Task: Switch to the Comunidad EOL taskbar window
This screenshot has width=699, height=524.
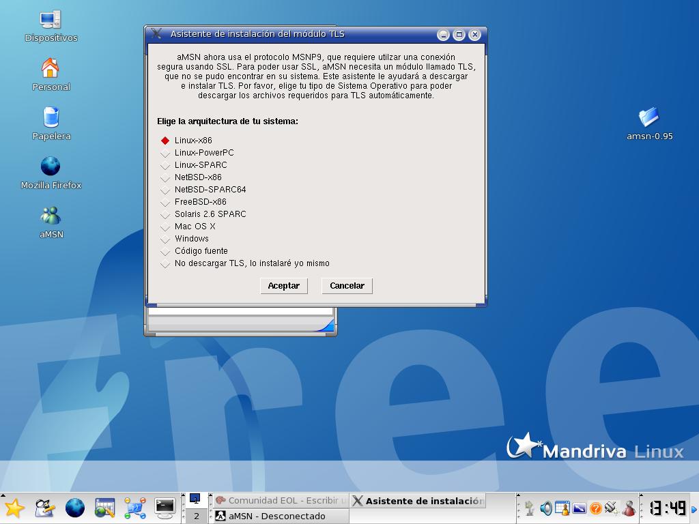Action: 281,501
